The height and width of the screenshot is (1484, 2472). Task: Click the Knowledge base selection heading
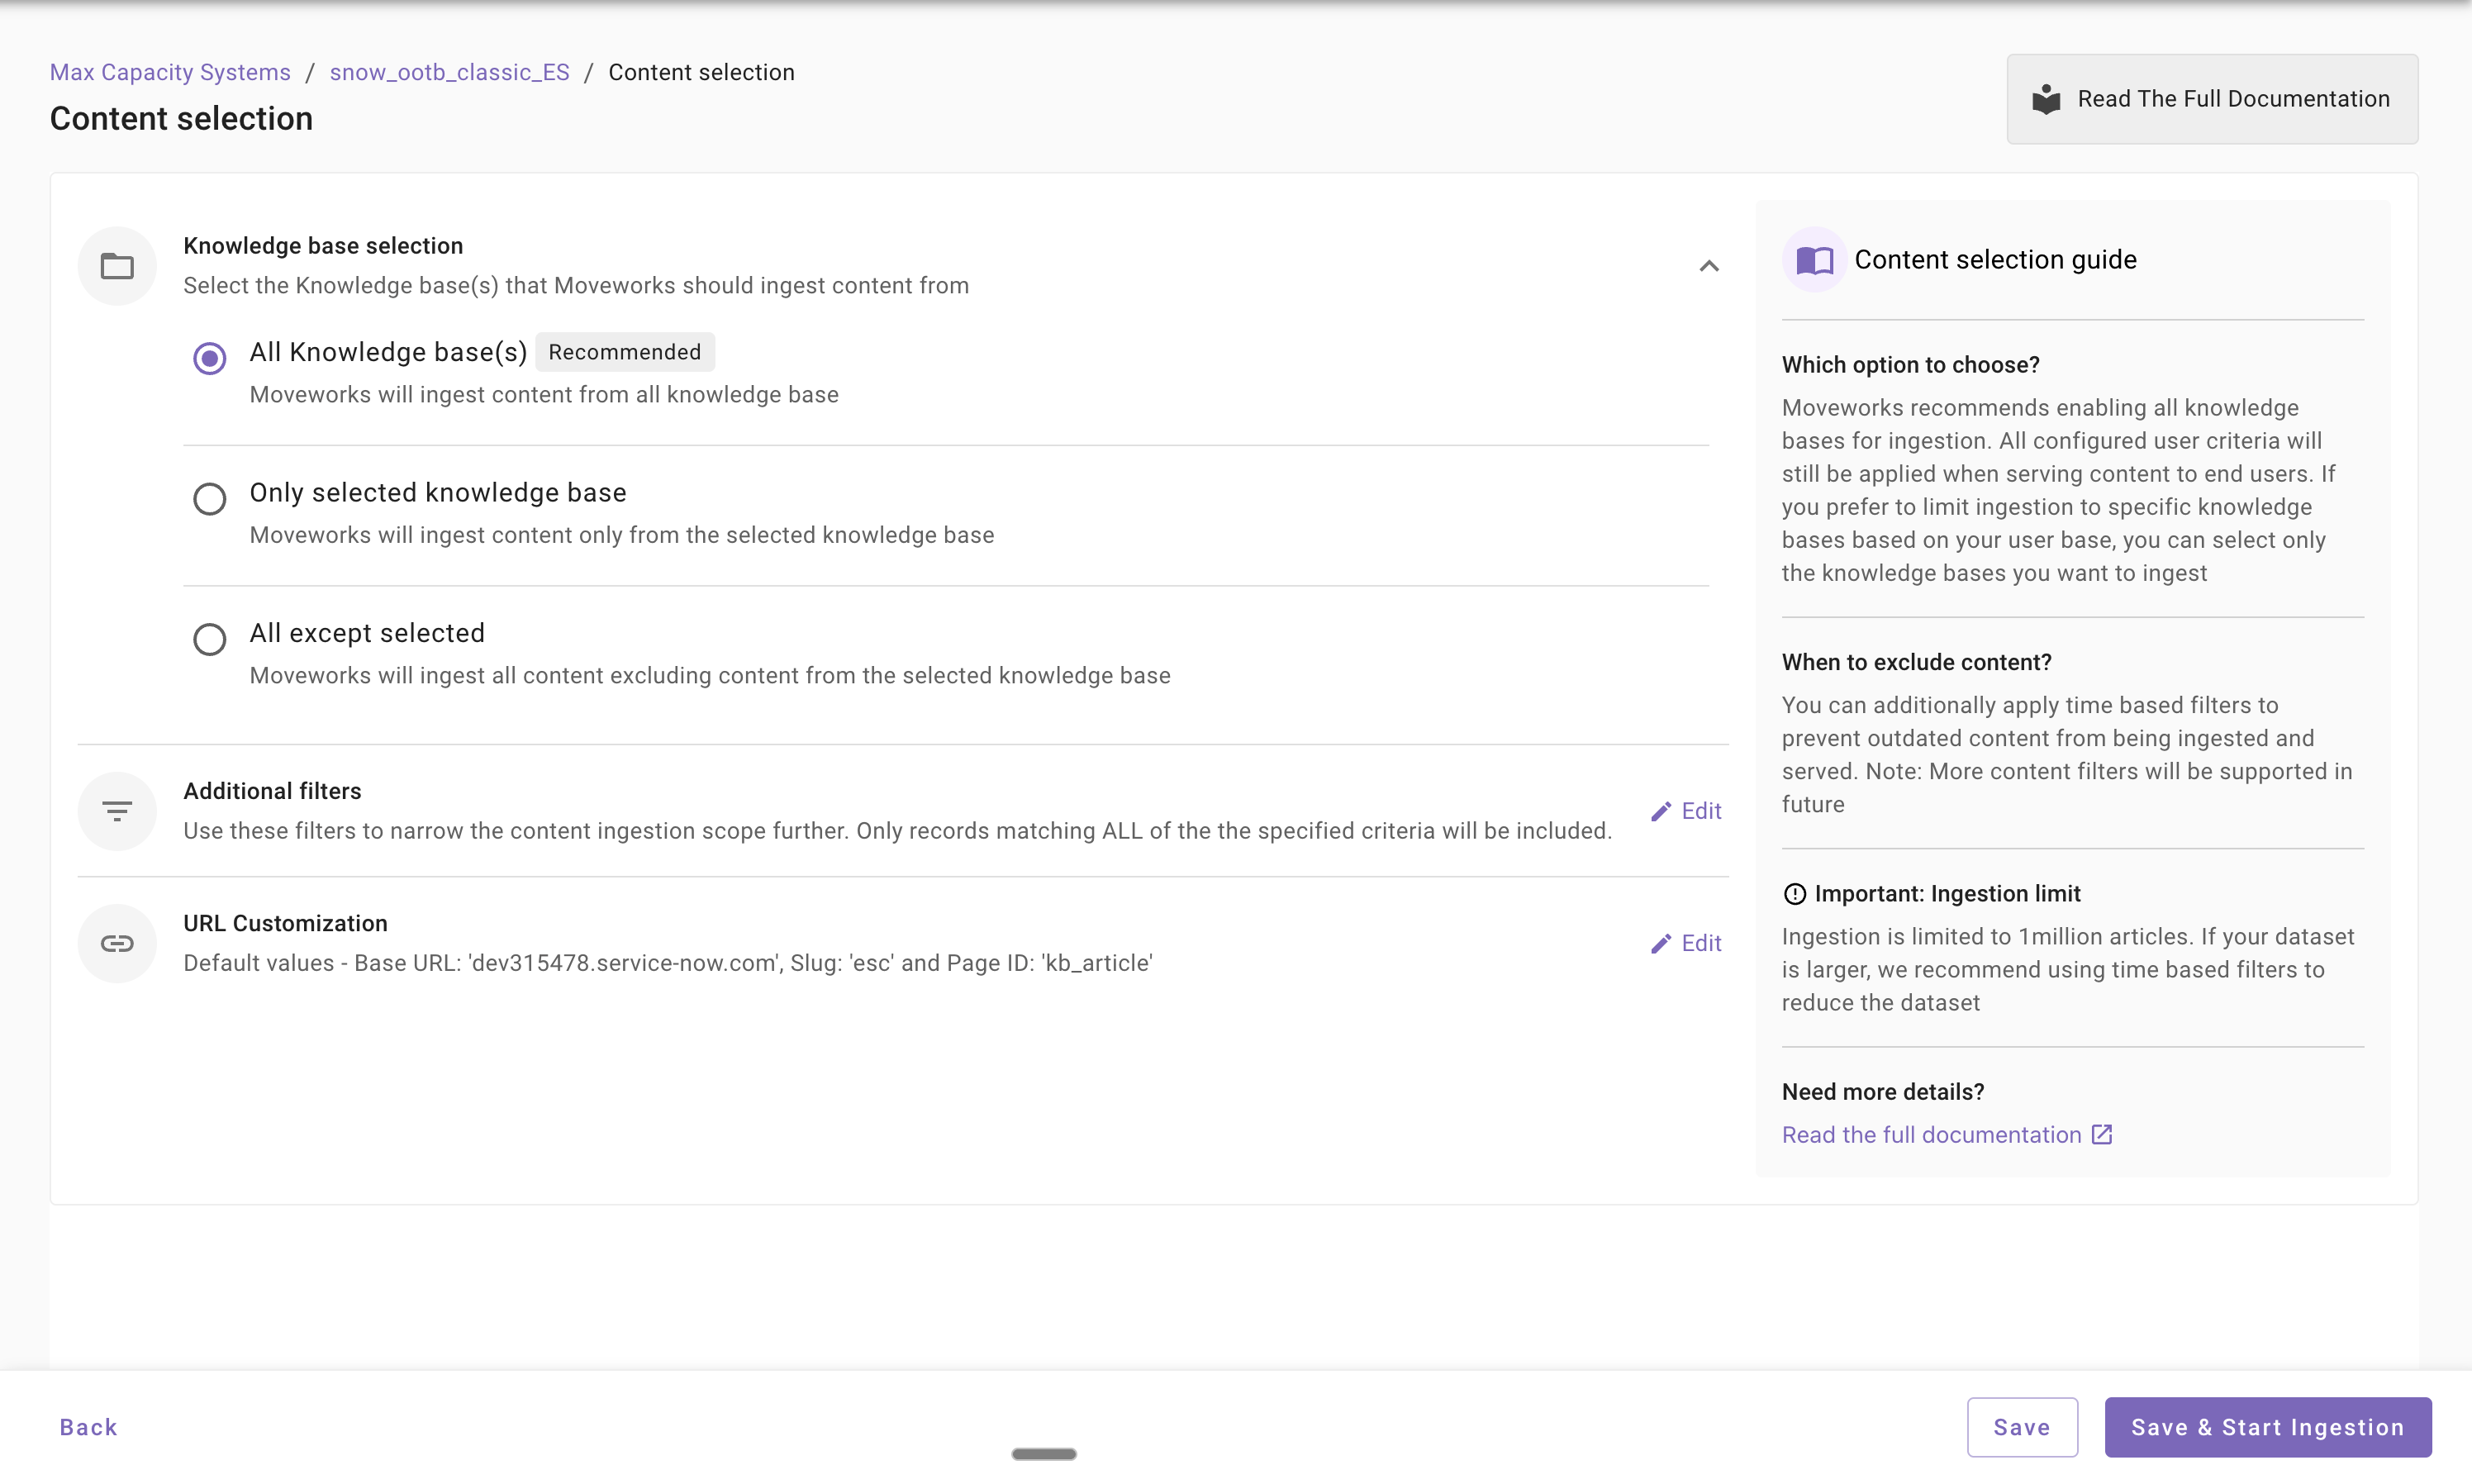tap(323, 246)
